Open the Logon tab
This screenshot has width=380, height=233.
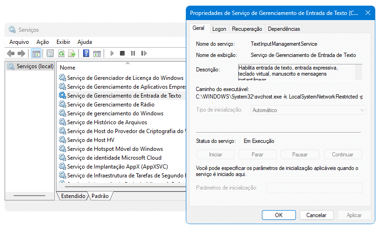point(219,29)
